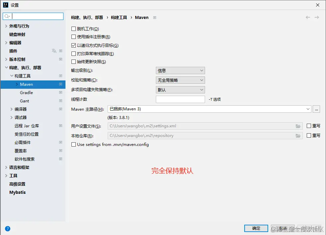
Task: Click the project-level icon beside 必需插件
Action: pyautogui.click(x=61, y=143)
